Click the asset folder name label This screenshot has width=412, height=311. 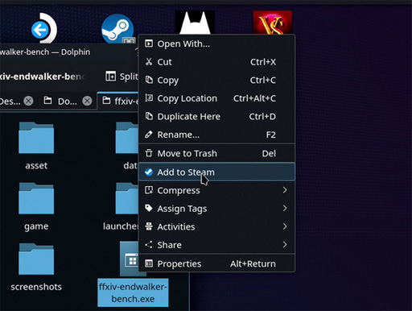[36, 165]
